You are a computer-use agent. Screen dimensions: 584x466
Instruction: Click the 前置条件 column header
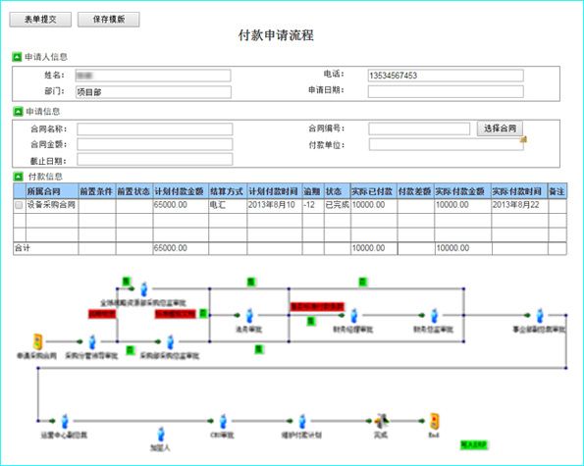click(97, 191)
